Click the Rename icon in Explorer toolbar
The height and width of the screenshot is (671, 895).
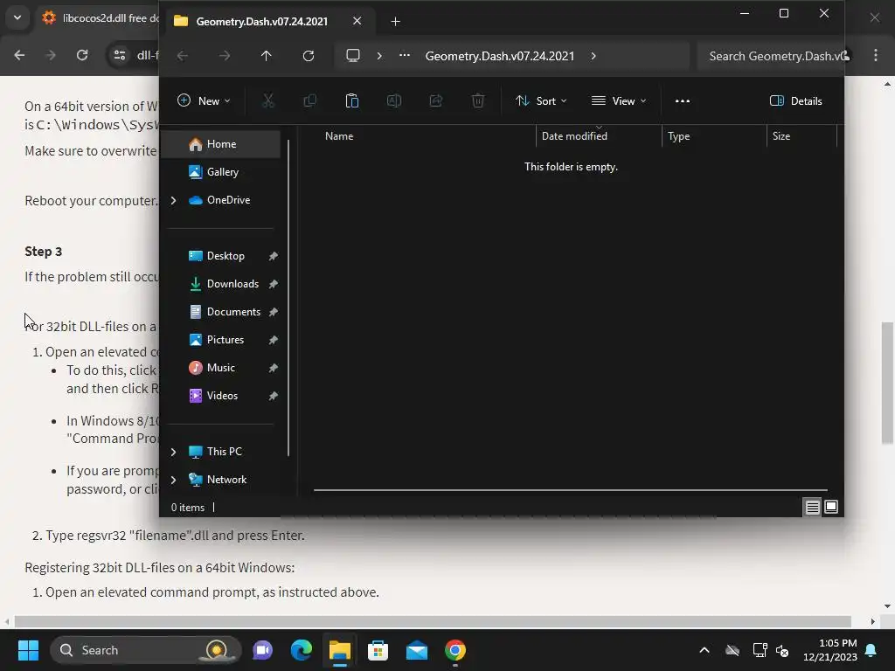[394, 101]
